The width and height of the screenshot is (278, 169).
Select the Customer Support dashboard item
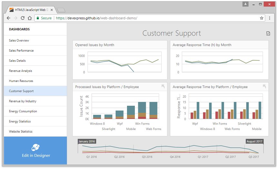point(35,91)
